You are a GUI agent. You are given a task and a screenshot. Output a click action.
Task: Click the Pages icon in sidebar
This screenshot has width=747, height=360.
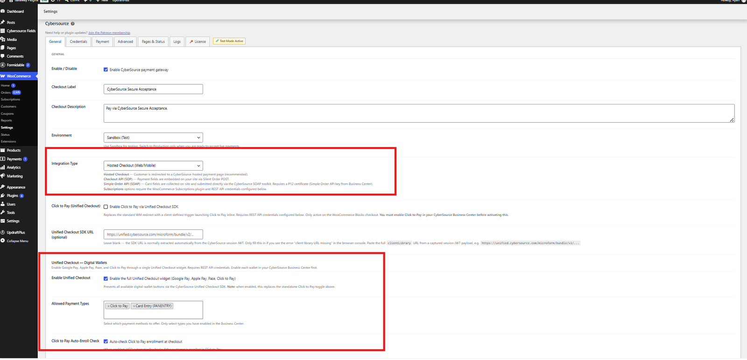(x=3, y=48)
